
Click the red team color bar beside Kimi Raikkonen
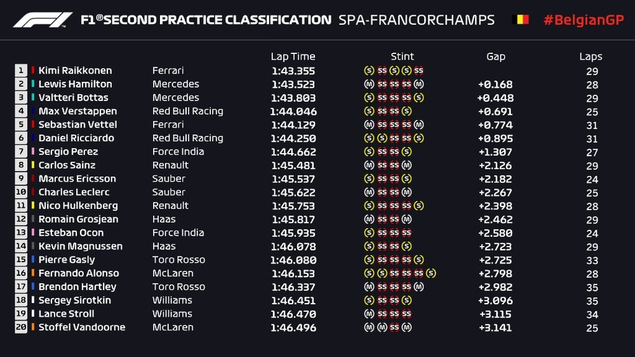[33, 71]
